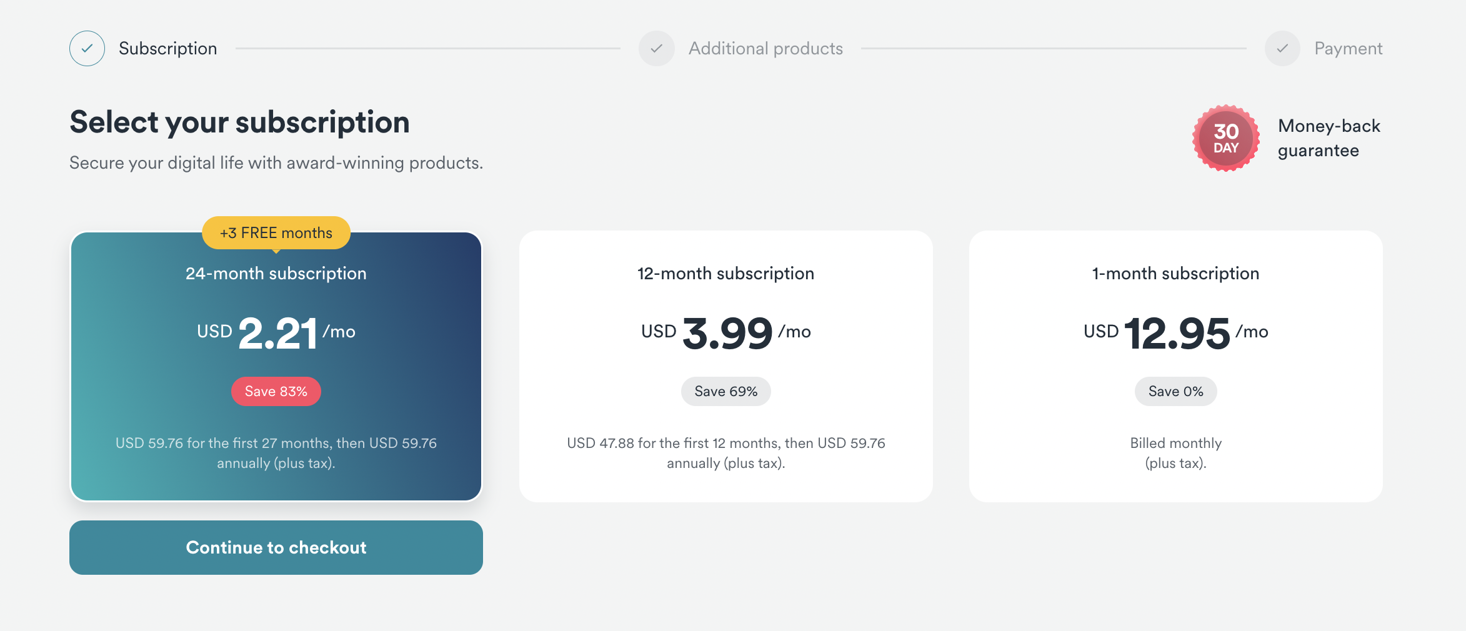Click the Additional products step checkmark icon
The height and width of the screenshot is (631, 1466).
click(x=657, y=48)
